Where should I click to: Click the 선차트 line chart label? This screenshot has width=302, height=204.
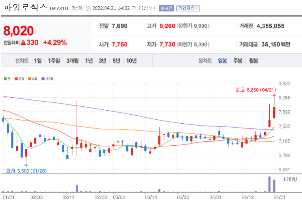pyautogui.click(x=22, y=61)
